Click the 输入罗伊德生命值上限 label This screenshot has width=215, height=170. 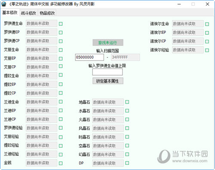[x=107, y=66]
